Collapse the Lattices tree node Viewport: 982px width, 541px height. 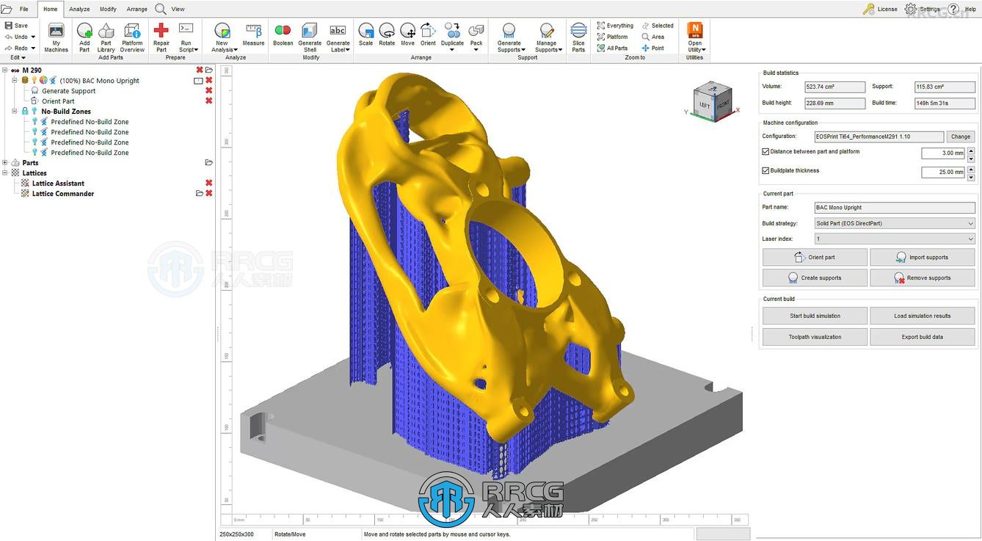click(5, 173)
